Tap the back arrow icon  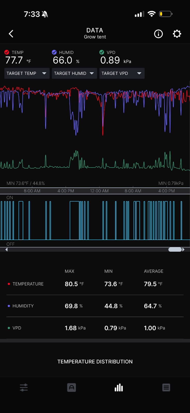[11, 34]
